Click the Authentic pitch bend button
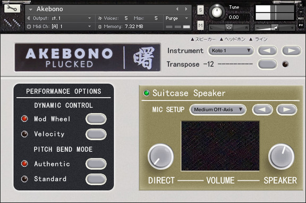Screen dimensions: 306x203 click(96, 164)
